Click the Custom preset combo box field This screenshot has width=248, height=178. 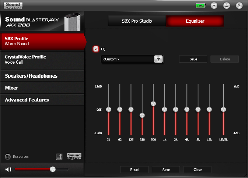132,59
